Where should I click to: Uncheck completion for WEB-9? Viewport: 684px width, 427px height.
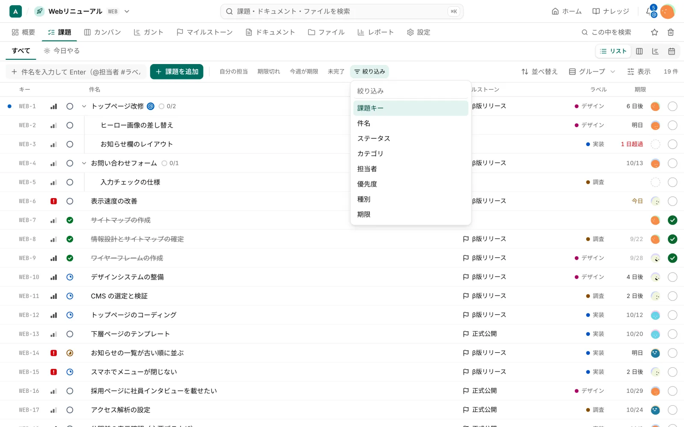click(672, 258)
